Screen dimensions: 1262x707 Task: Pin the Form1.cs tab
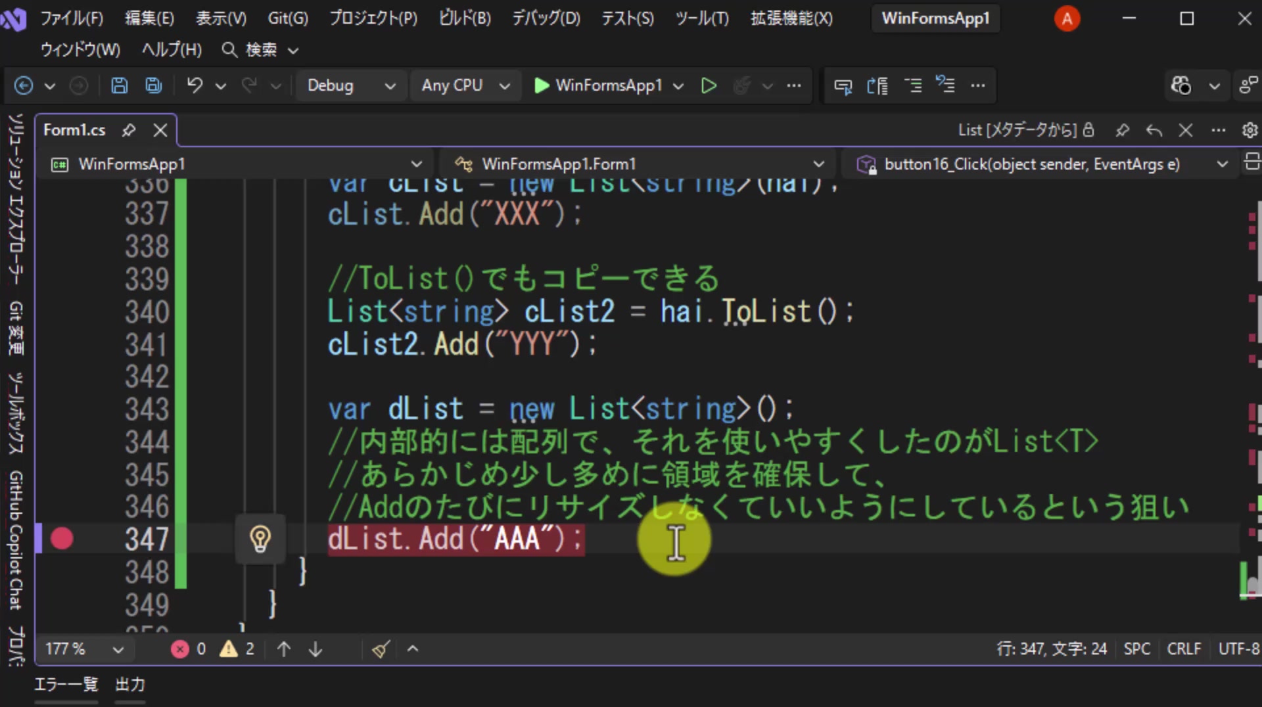click(x=129, y=130)
